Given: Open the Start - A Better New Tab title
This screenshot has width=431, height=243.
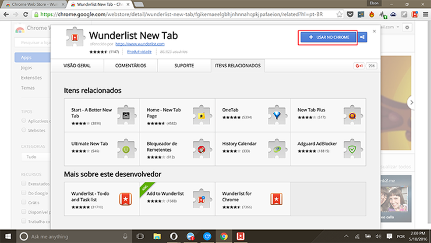Looking at the screenshot, I should [x=92, y=113].
